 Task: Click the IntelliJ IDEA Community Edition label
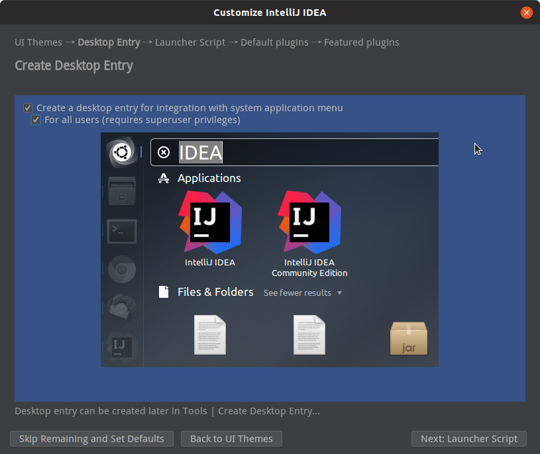(x=309, y=267)
